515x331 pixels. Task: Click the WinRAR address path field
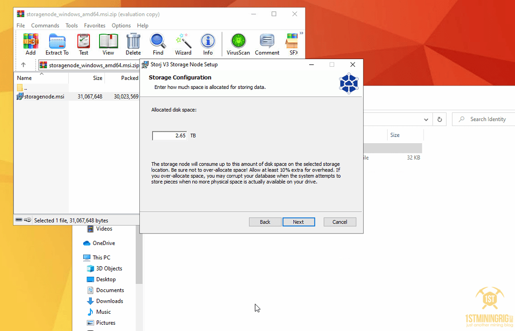89,65
